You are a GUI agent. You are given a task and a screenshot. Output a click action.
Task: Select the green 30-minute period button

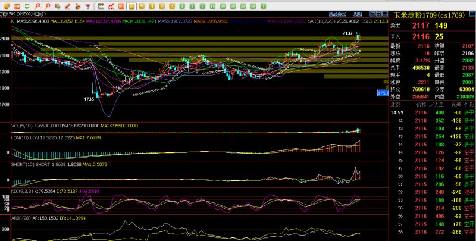tap(223, 6)
